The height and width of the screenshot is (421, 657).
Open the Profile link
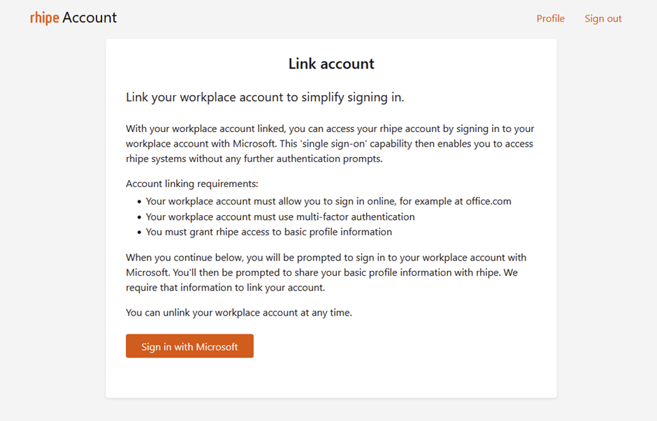[550, 19]
